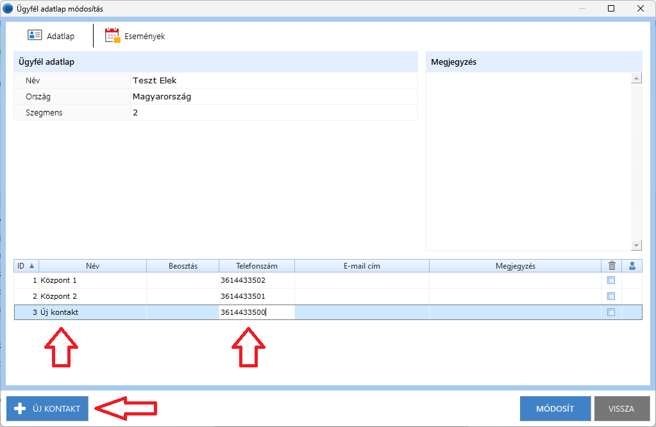Click the Adatlap contact card icon

pyautogui.click(x=35, y=36)
